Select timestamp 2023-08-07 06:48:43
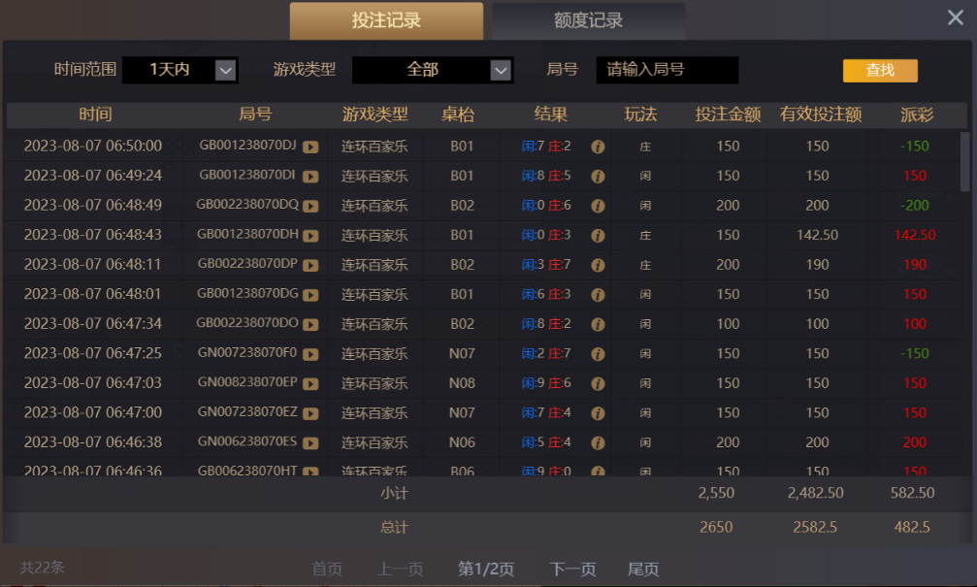977x587 pixels. [93, 235]
